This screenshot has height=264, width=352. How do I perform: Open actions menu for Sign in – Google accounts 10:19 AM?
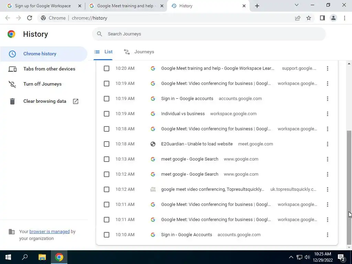[x=328, y=99]
